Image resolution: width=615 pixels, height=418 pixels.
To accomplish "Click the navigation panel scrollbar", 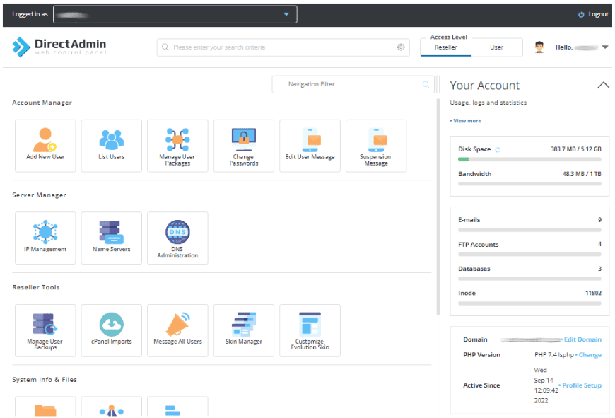I will [x=438, y=207].
